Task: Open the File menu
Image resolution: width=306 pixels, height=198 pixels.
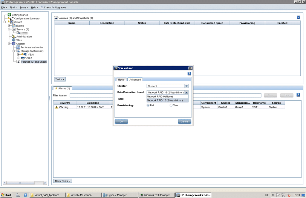Action: point(4,7)
